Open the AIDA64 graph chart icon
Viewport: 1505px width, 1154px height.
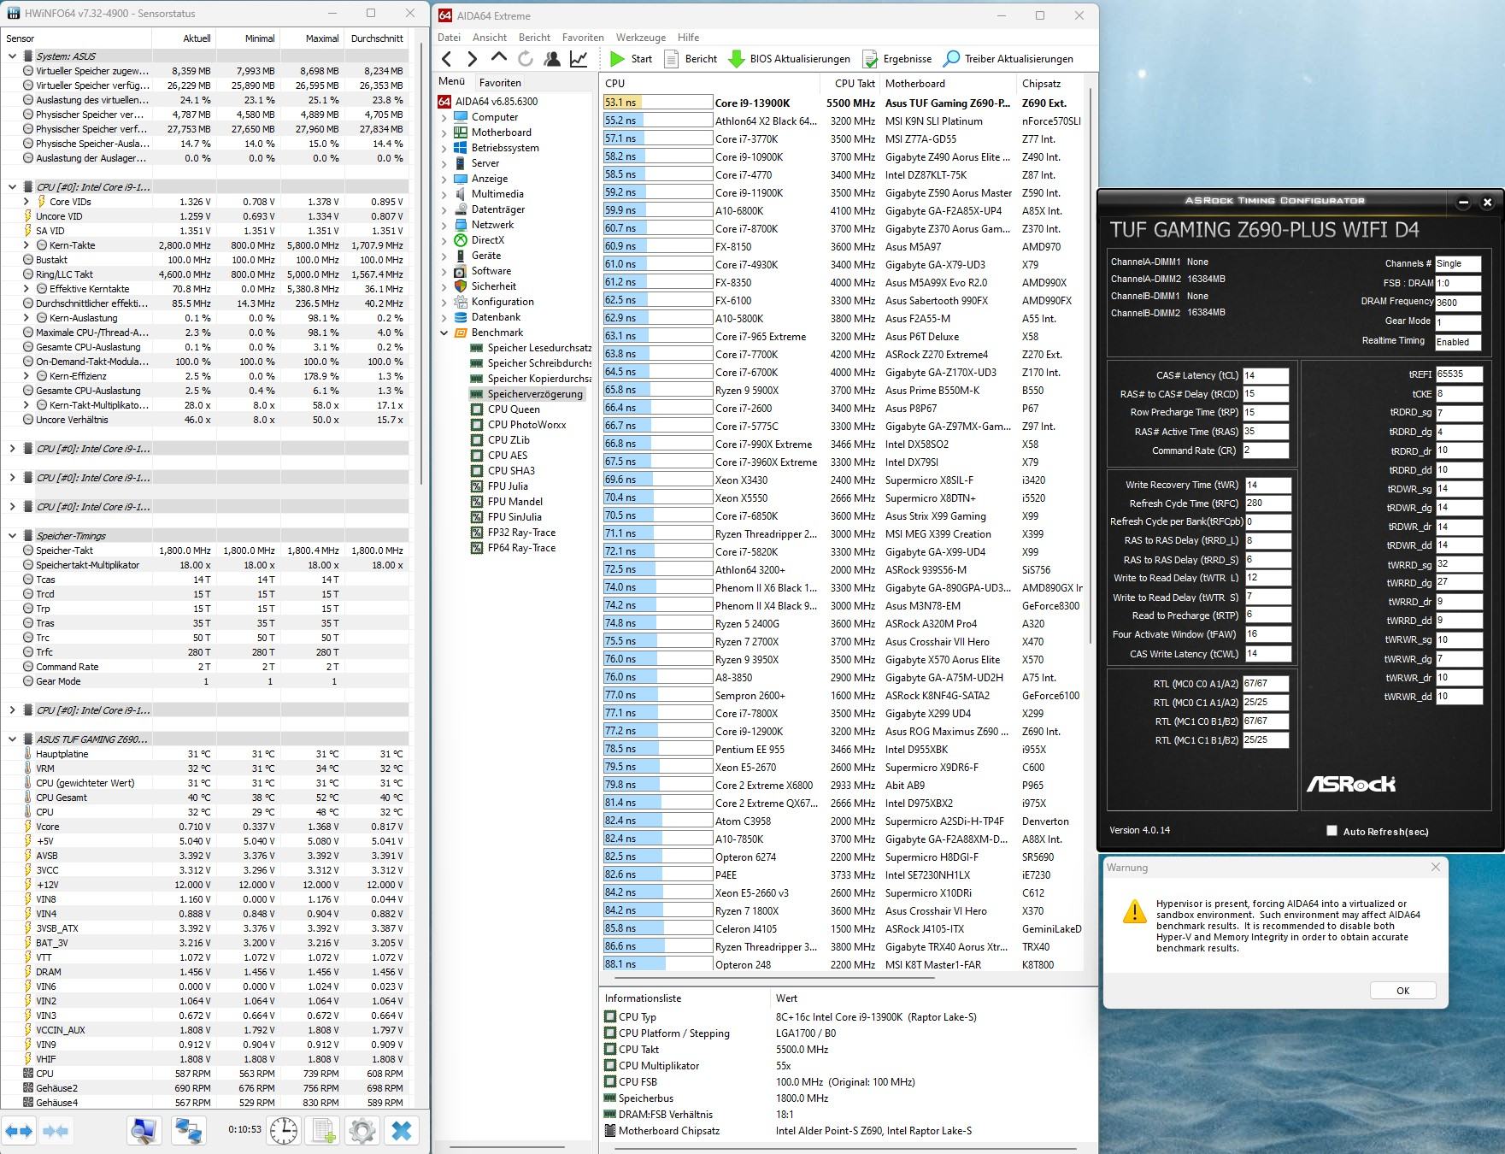tap(579, 59)
